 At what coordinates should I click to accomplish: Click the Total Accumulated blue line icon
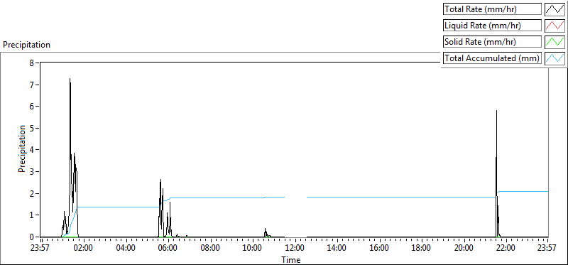click(x=555, y=58)
